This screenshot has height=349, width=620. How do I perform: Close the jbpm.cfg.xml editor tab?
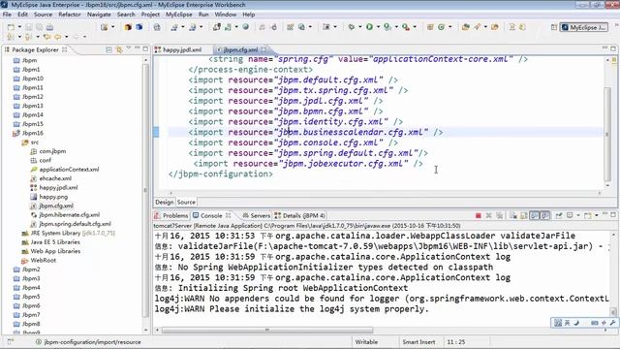tap(263, 49)
